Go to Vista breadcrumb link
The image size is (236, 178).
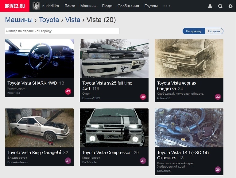(73, 20)
